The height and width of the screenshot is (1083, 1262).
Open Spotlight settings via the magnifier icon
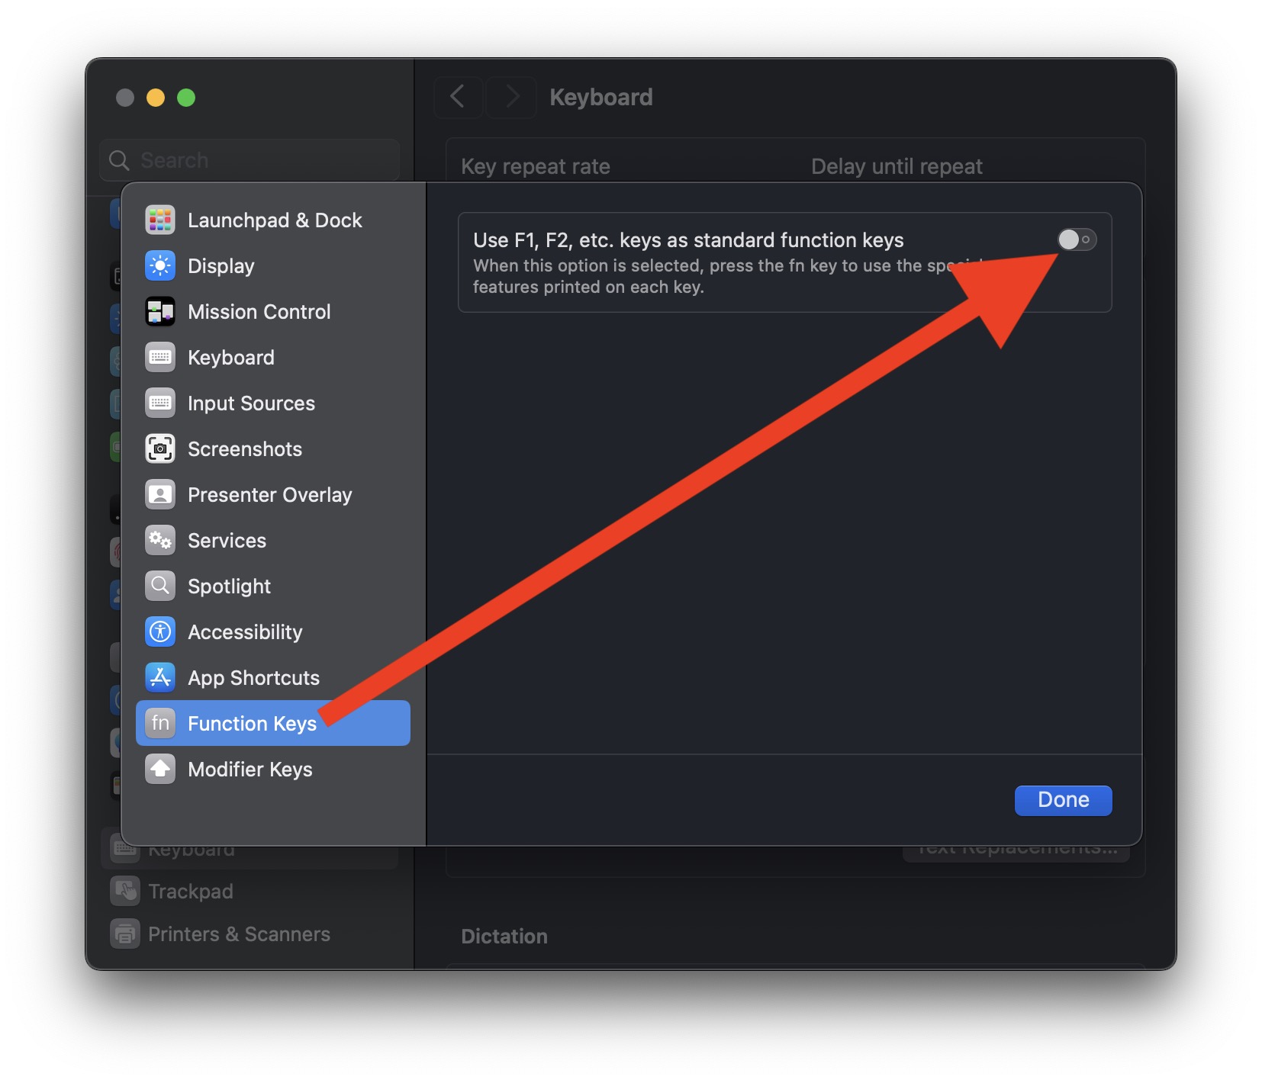click(160, 586)
